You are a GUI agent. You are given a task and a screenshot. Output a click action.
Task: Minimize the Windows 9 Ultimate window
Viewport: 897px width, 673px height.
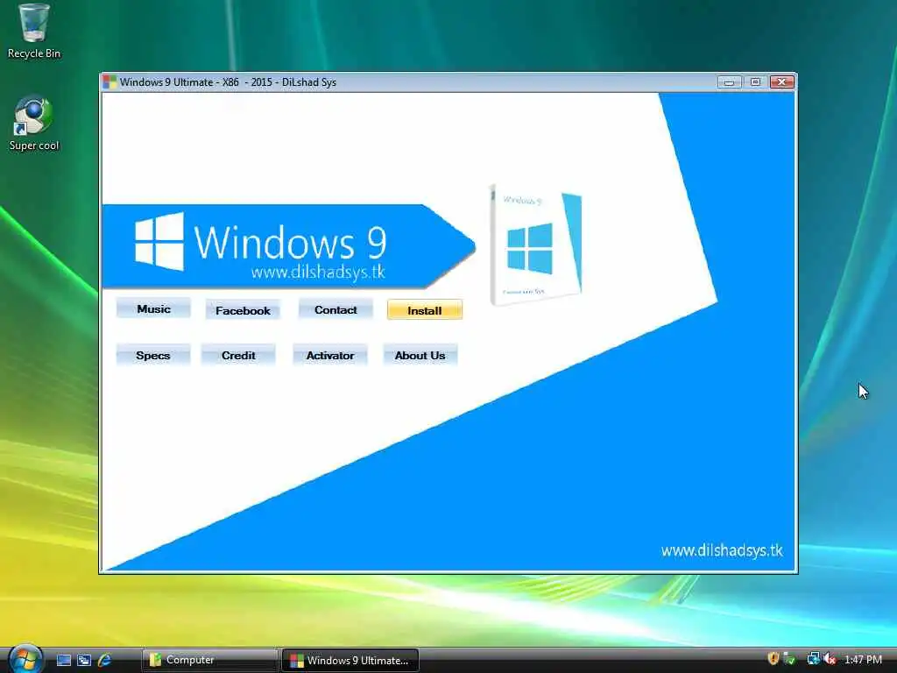[729, 81]
